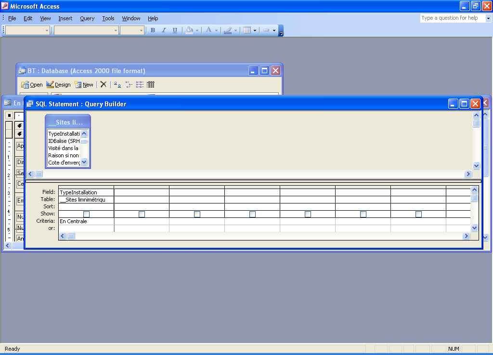Expand the special effect dropdown arrow
The height and width of the screenshot is (355, 493).
coord(274,30)
